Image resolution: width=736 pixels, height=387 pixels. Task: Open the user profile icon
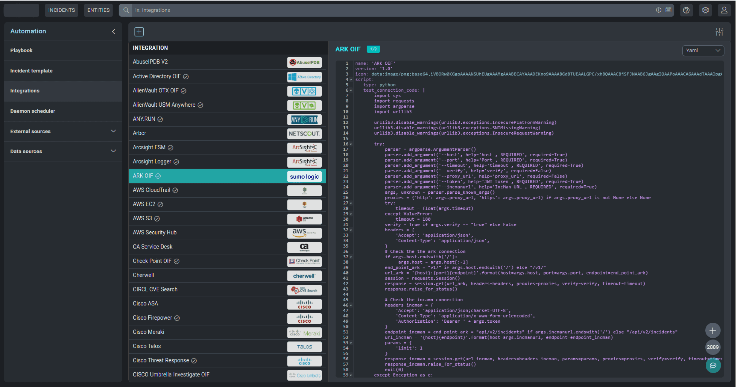(724, 10)
